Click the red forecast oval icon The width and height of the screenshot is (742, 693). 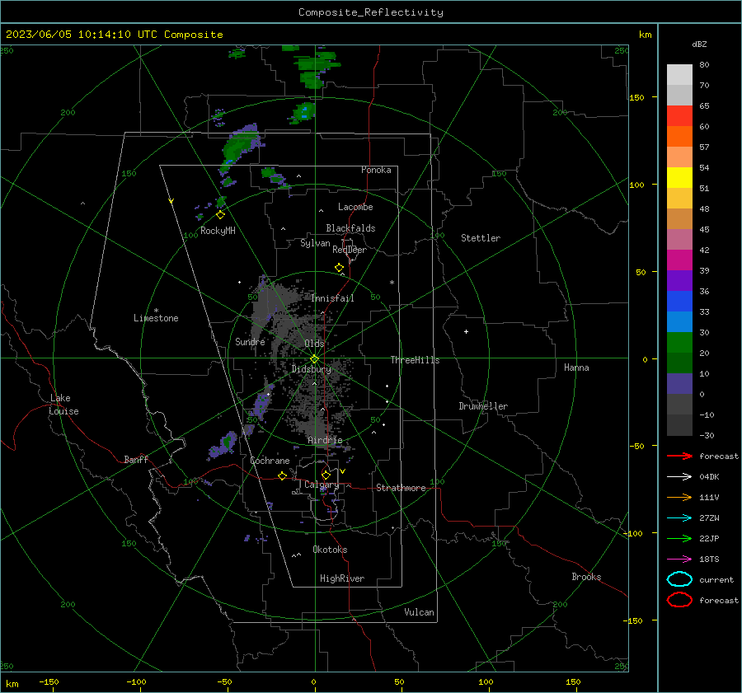pyautogui.click(x=679, y=600)
